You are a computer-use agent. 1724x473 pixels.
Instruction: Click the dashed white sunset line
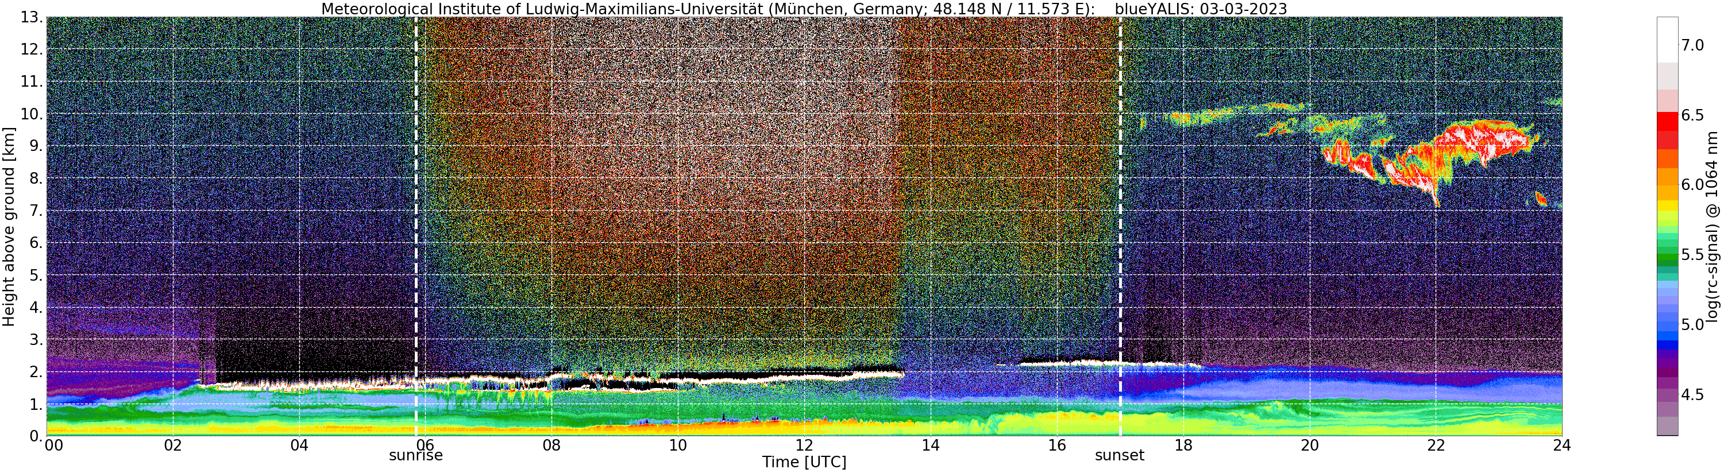pos(1120,227)
